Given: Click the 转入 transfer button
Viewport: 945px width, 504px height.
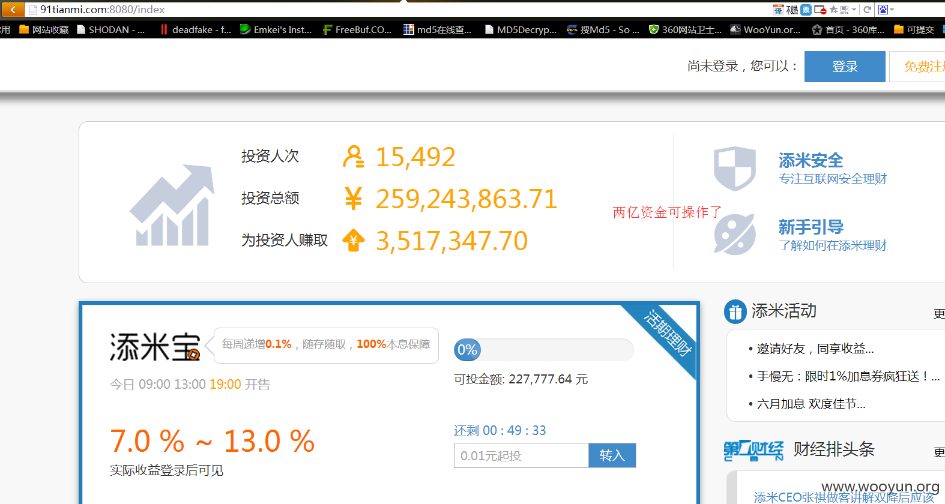Looking at the screenshot, I should [612, 455].
